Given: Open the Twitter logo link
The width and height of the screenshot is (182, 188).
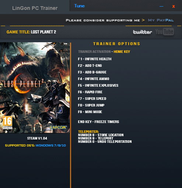Looking at the screenshot, I should pos(143,32).
